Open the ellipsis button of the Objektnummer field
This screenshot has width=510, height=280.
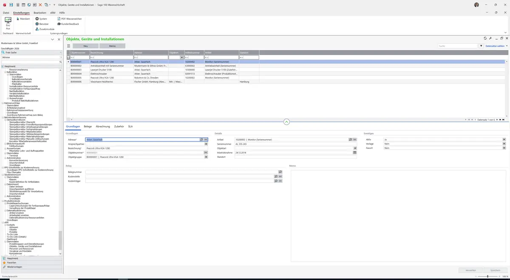tap(206, 152)
